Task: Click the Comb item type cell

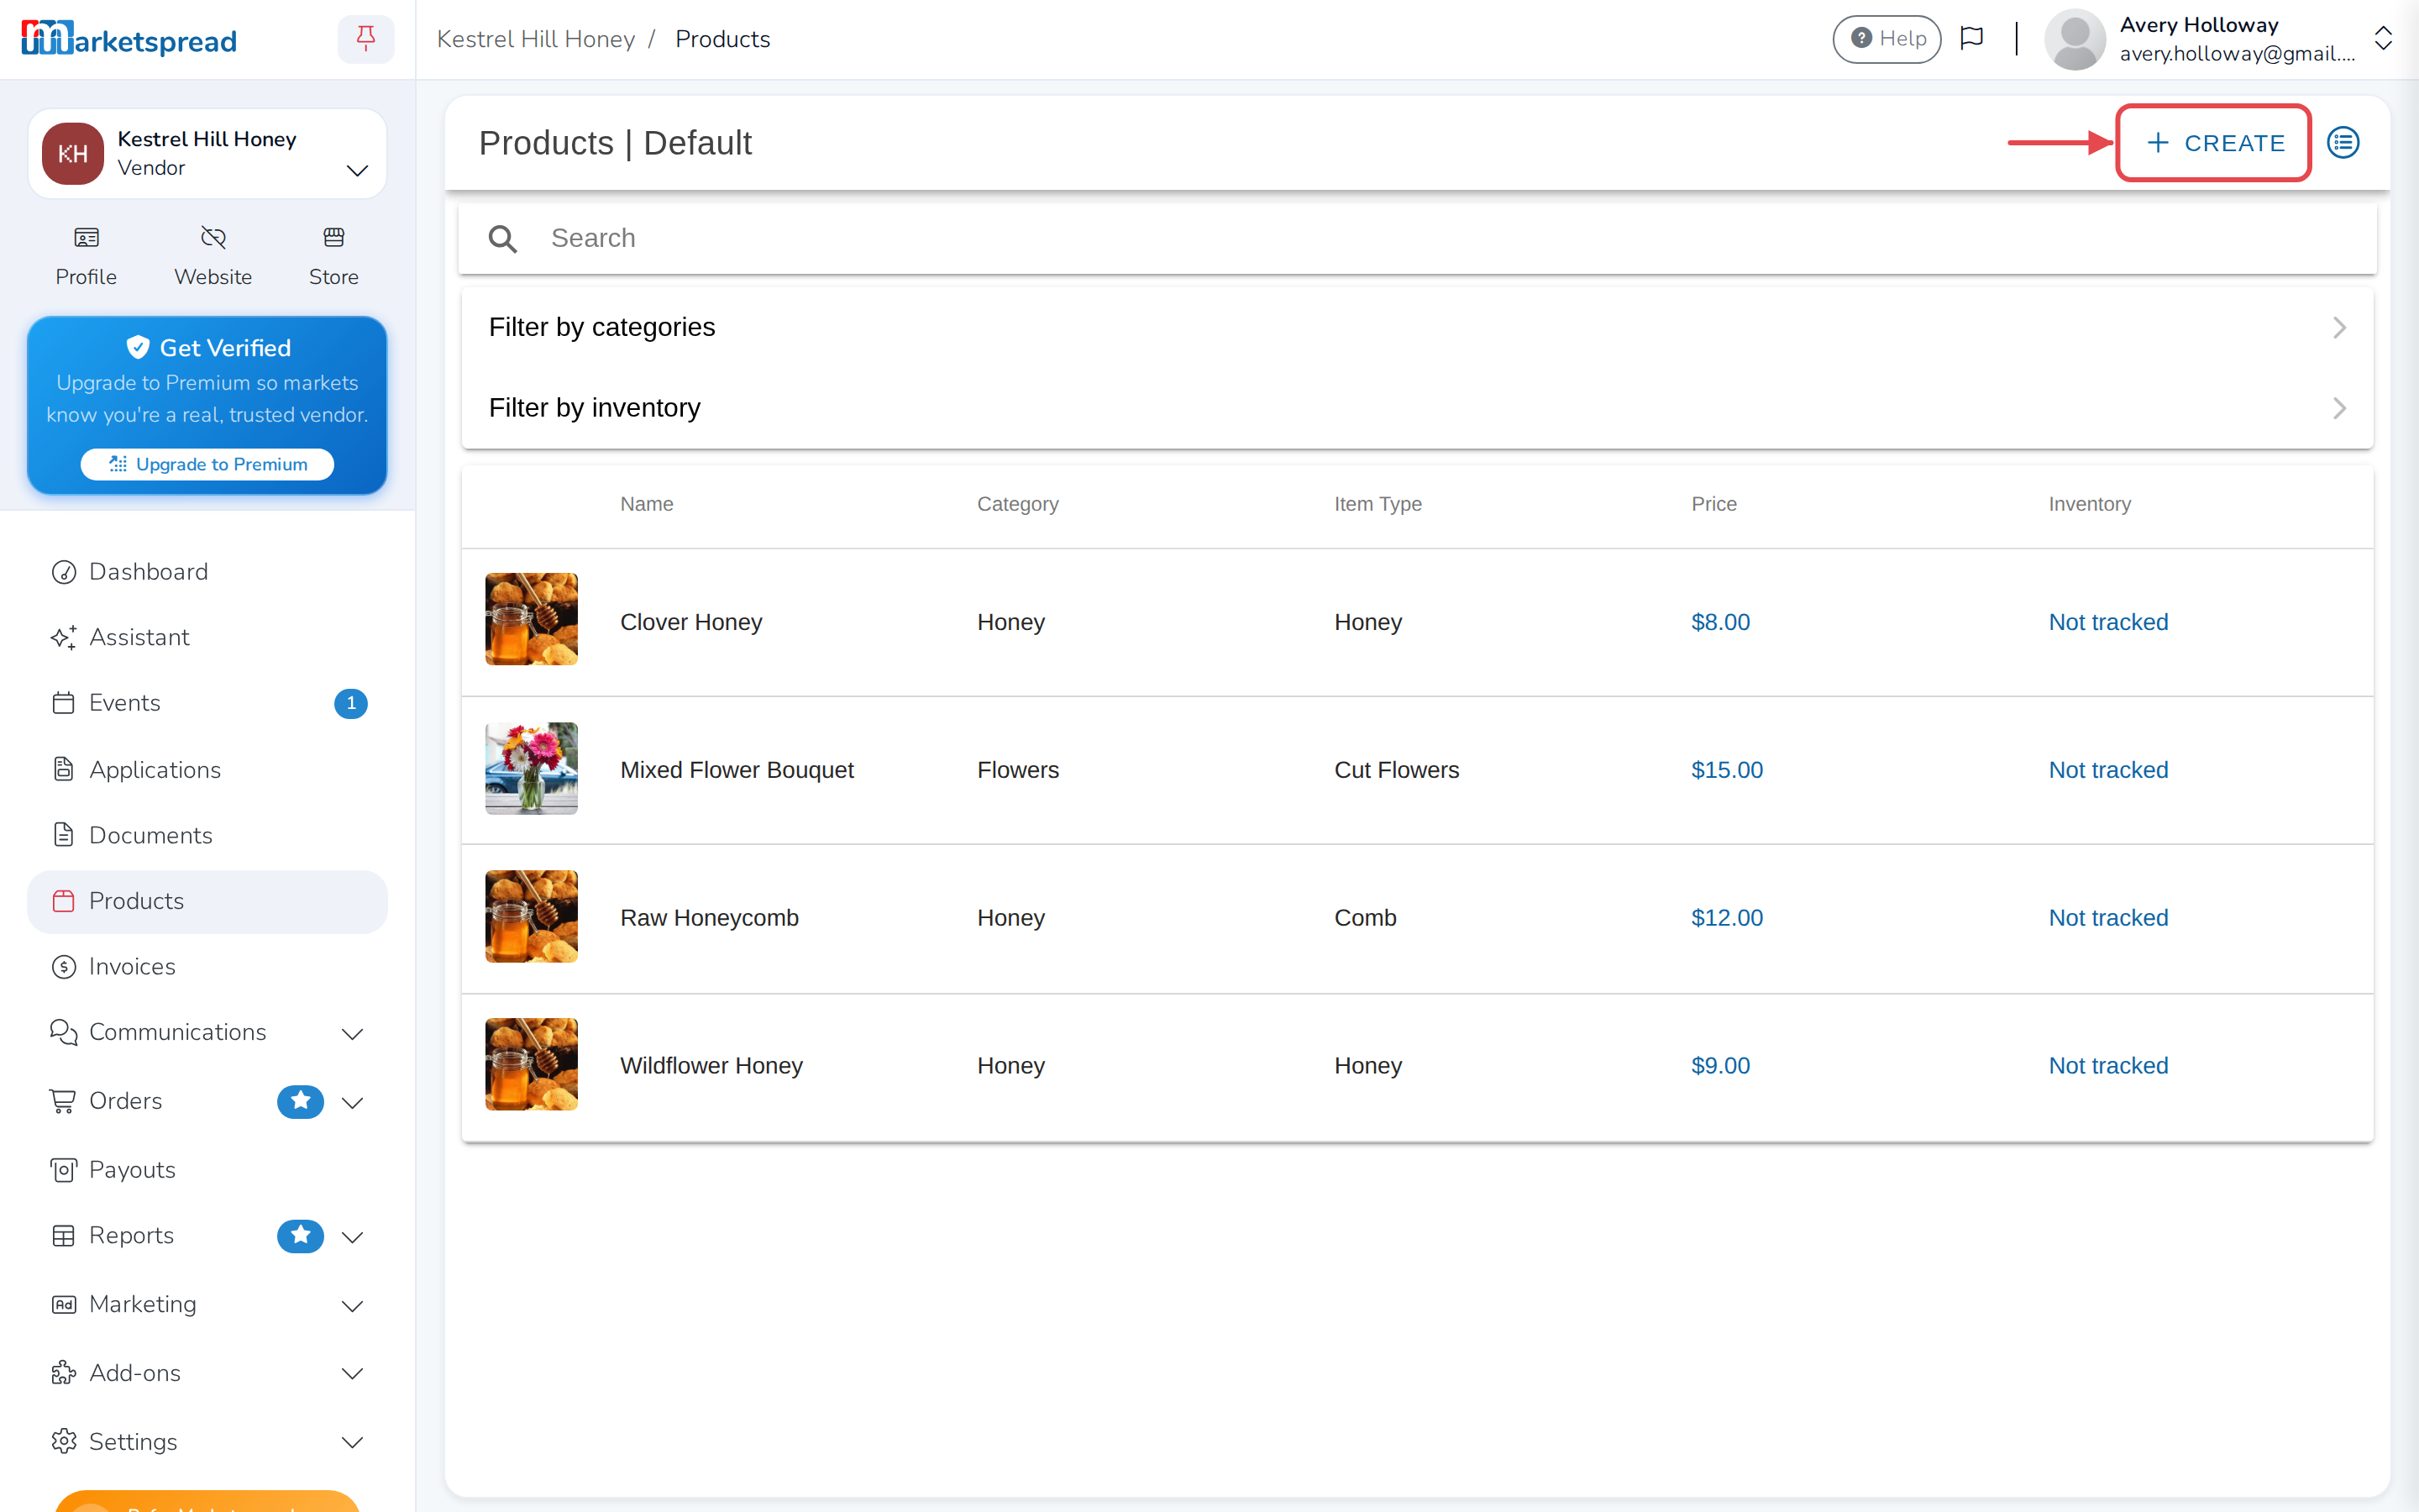Action: click(x=1364, y=918)
